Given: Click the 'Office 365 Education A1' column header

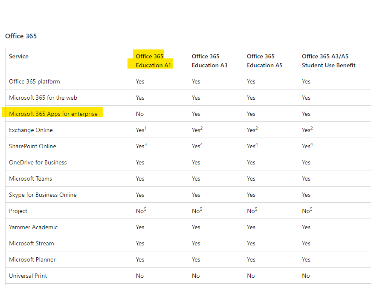Looking at the screenshot, I should coord(153,61).
